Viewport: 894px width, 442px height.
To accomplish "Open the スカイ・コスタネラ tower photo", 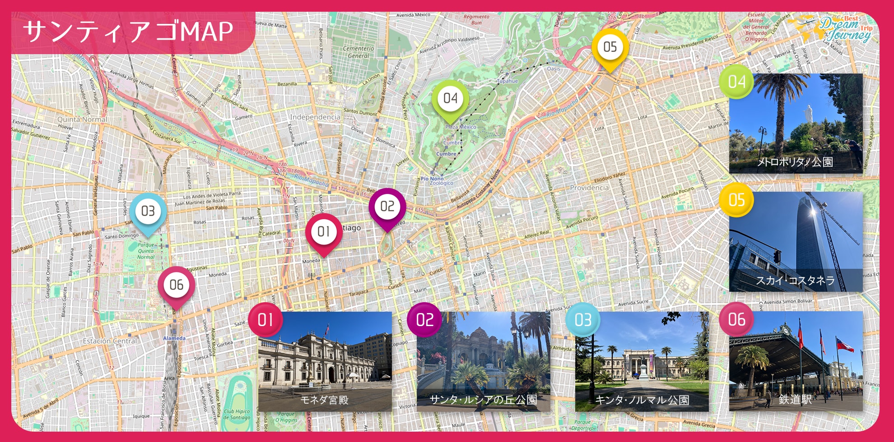I will tap(796, 241).
